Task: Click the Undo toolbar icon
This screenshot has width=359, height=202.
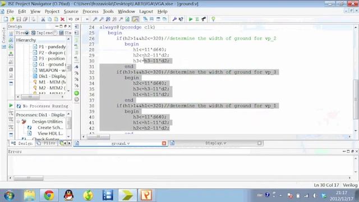Action: pos(71,19)
